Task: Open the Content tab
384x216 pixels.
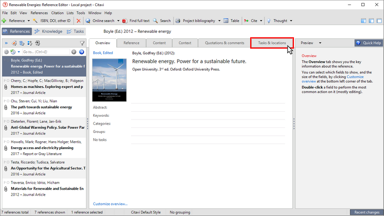Action: [159, 43]
